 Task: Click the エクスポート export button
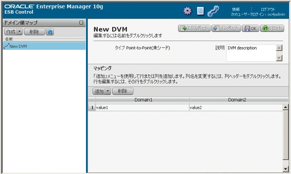click(x=194, y=28)
